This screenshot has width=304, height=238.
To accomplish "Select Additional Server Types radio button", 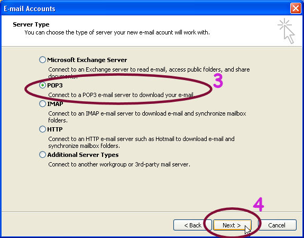I will (x=42, y=155).
